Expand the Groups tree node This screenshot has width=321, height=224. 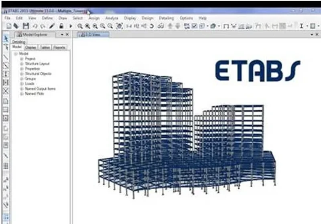tap(22, 79)
